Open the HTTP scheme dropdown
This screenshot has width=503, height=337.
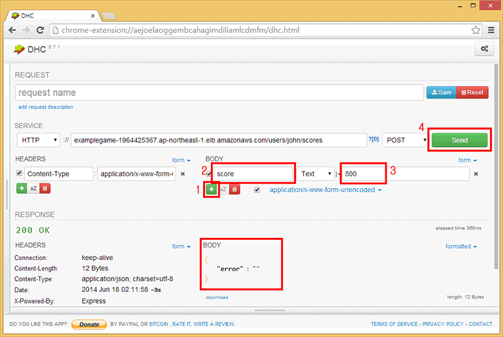[39, 140]
